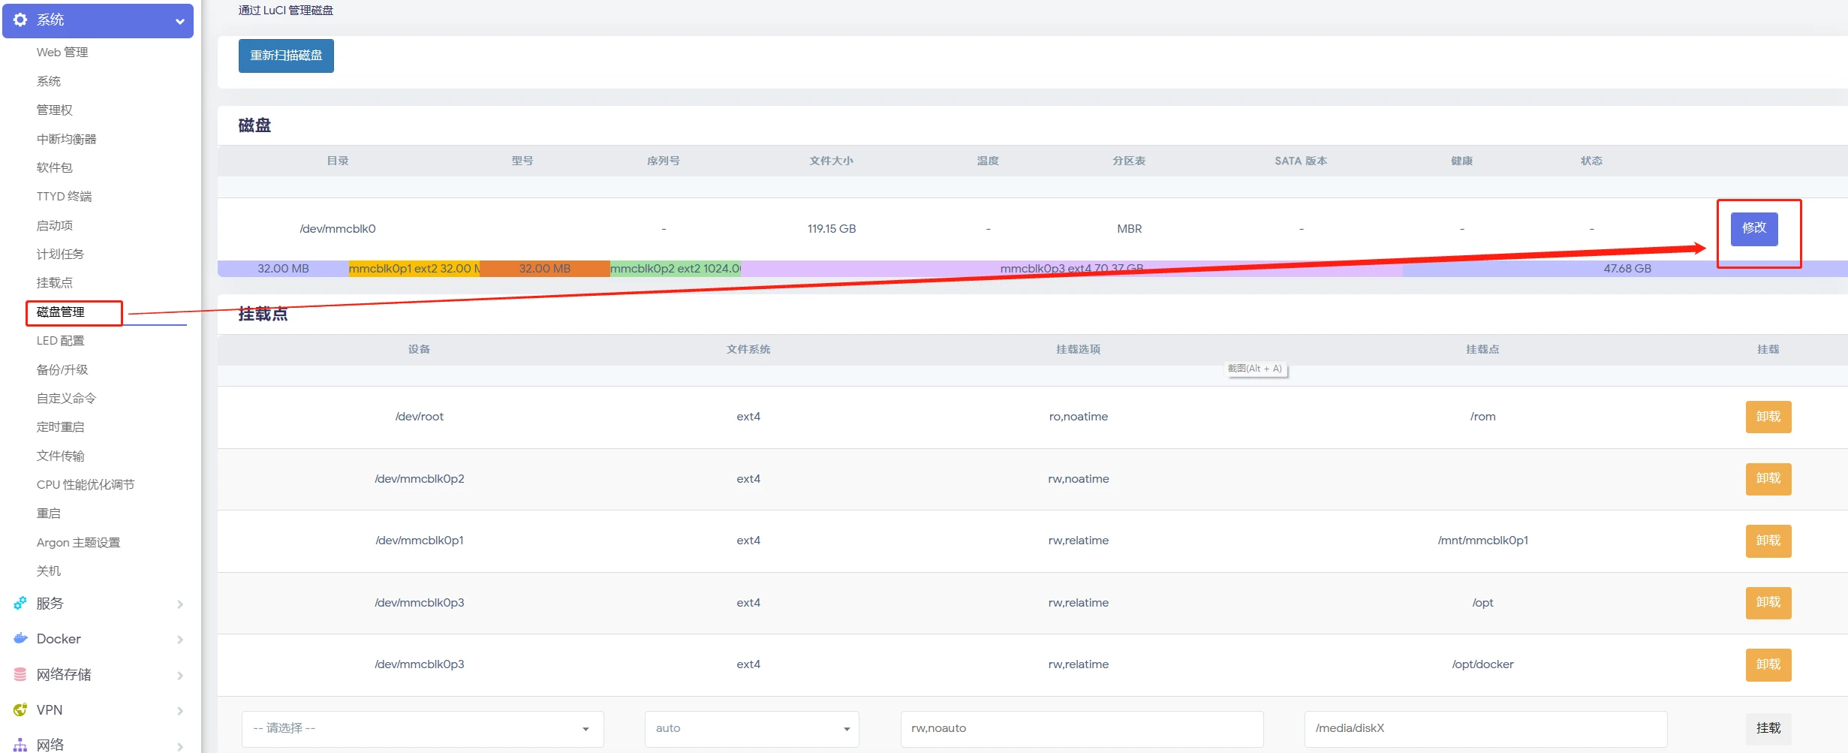Click 修改 button for /dev/mmcblk0
Screen dimensions: 1848x753
1754,228
